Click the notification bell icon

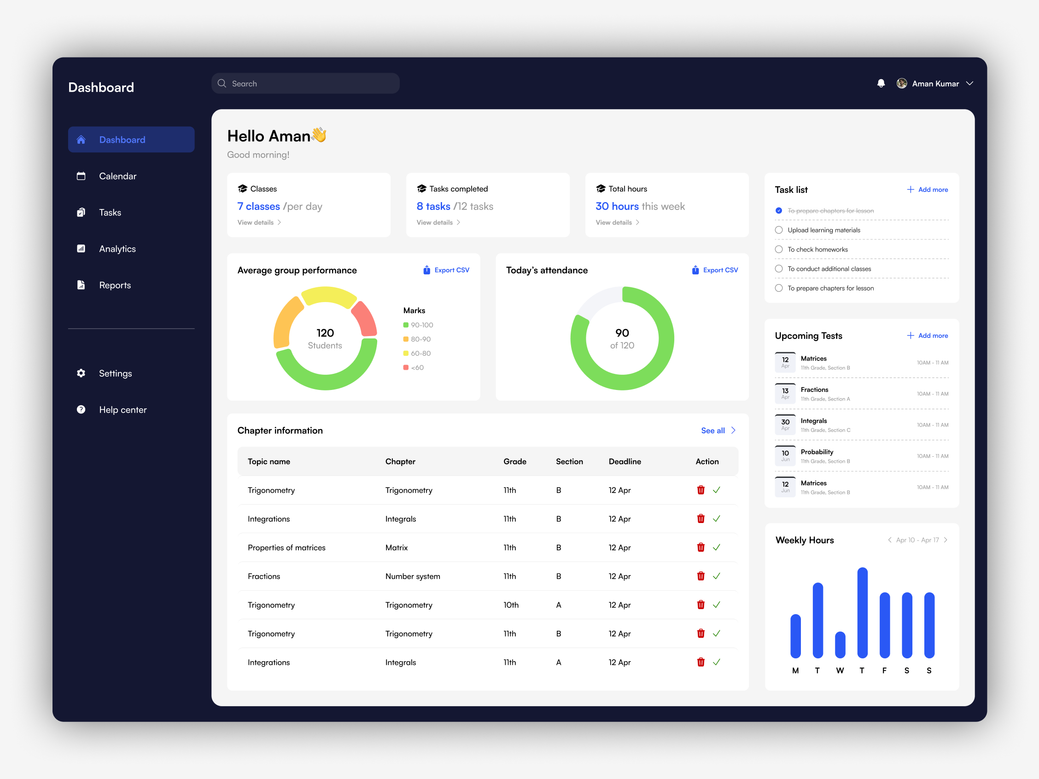881,83
